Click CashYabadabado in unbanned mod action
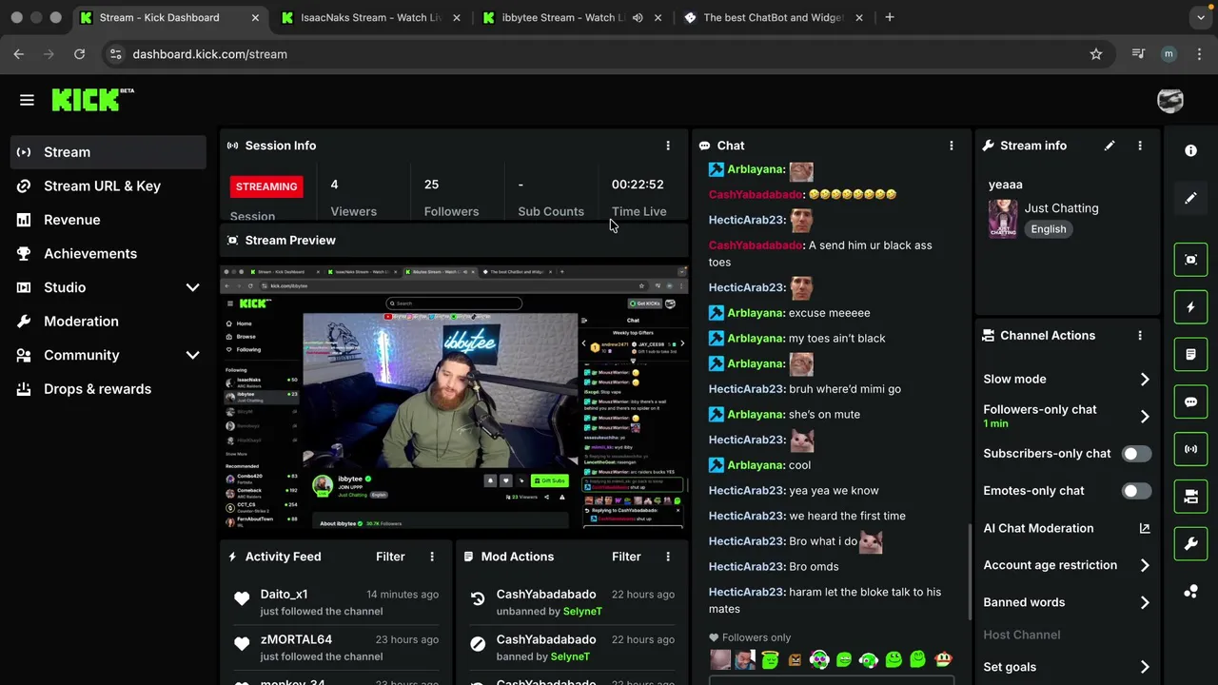The width and height of the screenshot is (1218, 685). tap(546, 595)
